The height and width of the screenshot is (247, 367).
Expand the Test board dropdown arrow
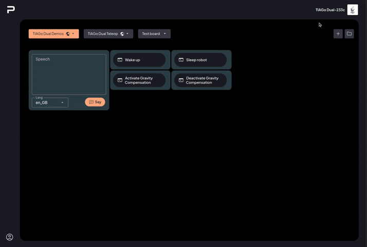tap(165, 34)
